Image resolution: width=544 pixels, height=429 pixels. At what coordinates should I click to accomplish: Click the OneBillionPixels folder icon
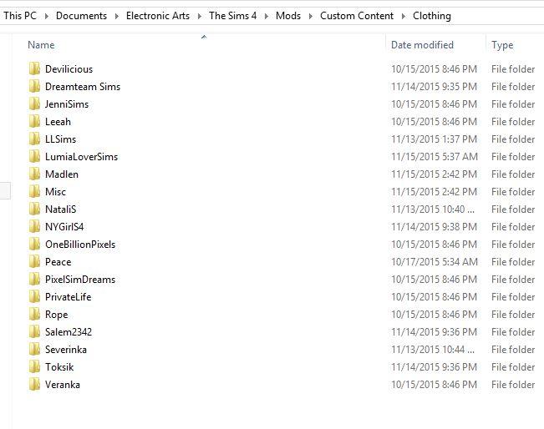(34, 245)
